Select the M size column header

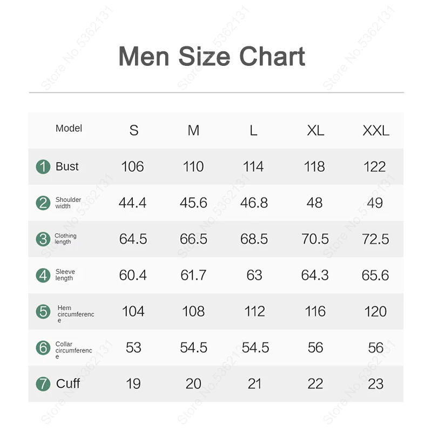[193, 131]
